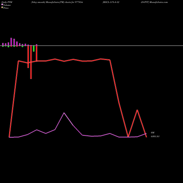Click the '0M' volume value label
The image size is (183, 183).
pyautogui.click(x=153, y=132)
